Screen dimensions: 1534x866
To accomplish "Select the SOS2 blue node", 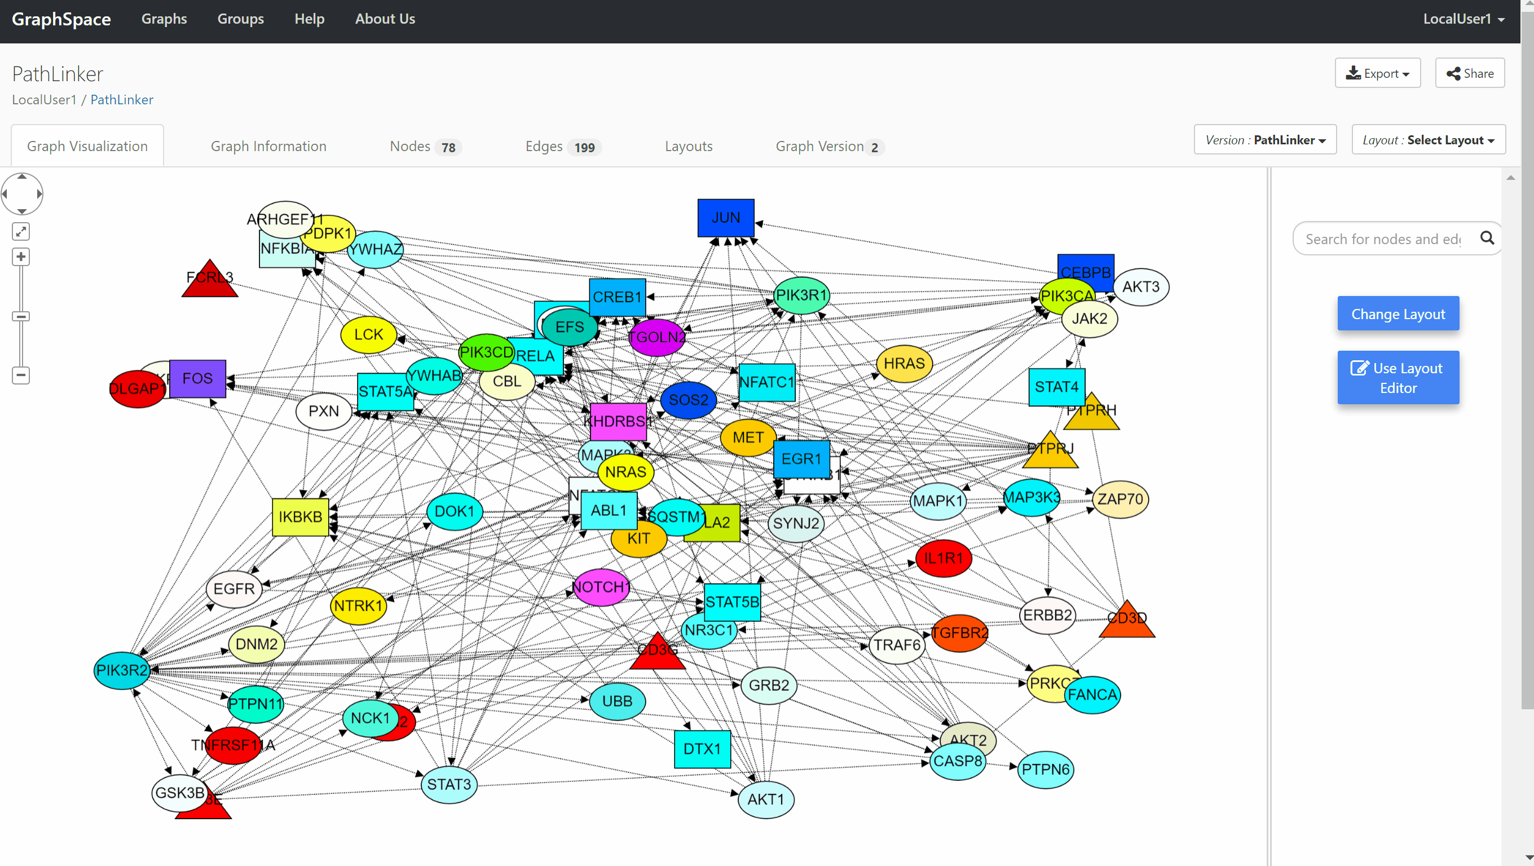I will 688,399.
